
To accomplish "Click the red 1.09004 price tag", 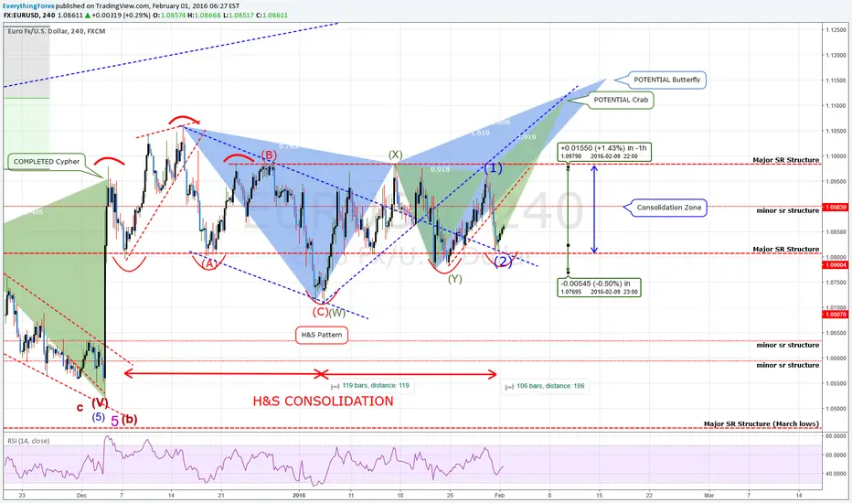I will click(836, 265).
